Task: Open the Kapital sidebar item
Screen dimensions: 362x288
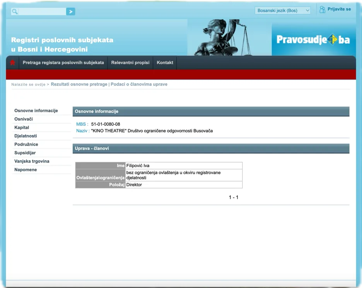Action: [x=22, y=128]
